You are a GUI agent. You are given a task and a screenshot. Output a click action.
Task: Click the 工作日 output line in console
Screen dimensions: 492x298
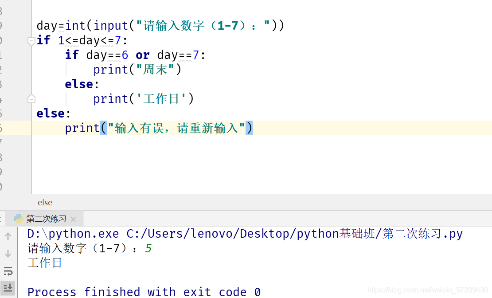click(x=45, y=263)
